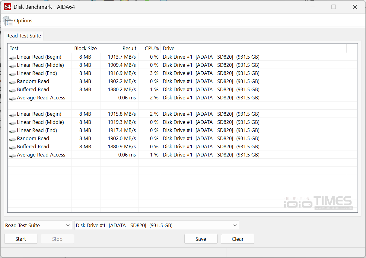The image size is (366, 258).
Task: Click the disk icon beside Linear Read (Middle)
Action: click(x=13, y=65)
